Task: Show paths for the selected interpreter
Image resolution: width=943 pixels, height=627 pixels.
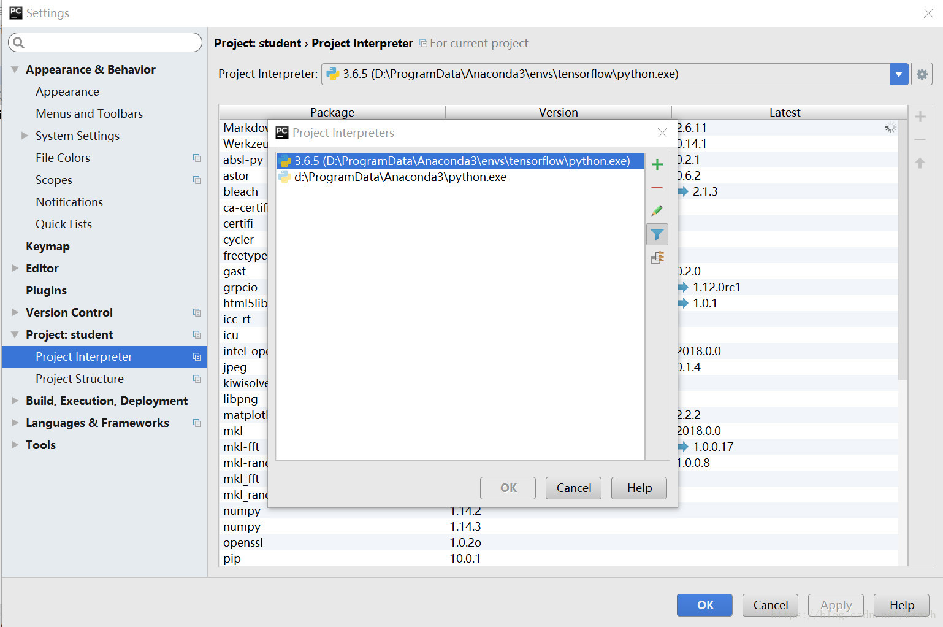Action: coord(657,258)
